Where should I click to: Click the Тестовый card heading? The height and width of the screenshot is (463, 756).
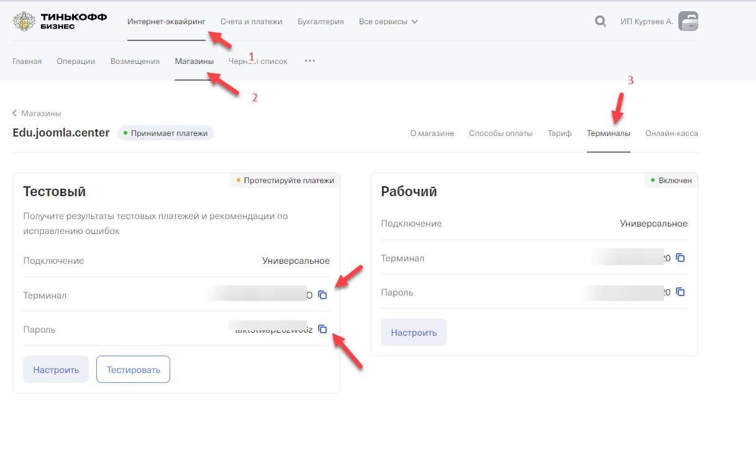[x=54, y=191]
